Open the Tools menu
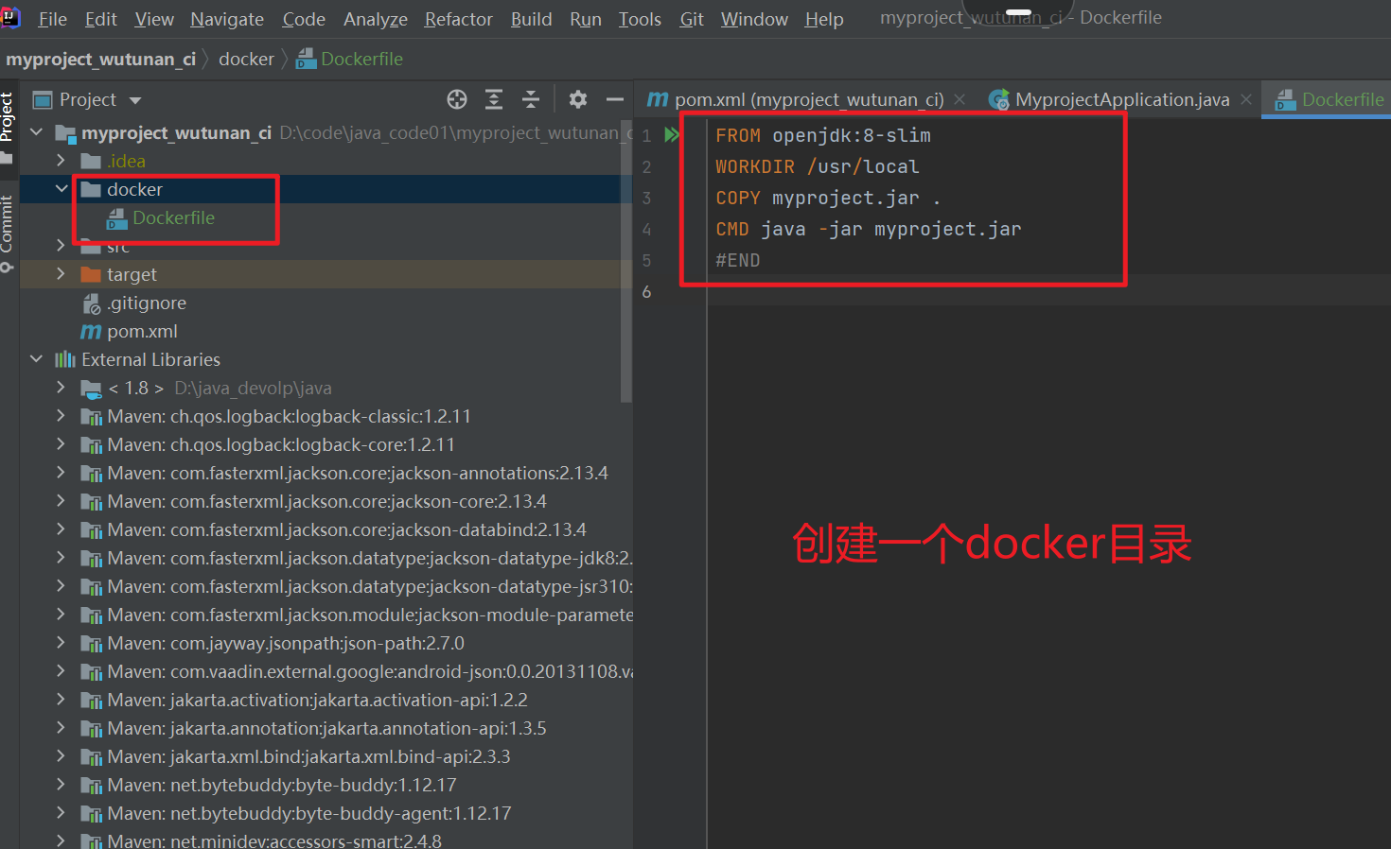1391x849 pixels. point(640,19)
